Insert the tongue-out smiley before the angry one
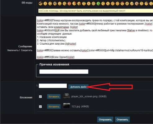The image size is (153, 124). click(65, 4)
